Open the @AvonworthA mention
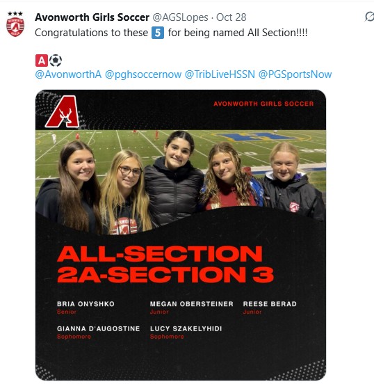 click(68, 74)
